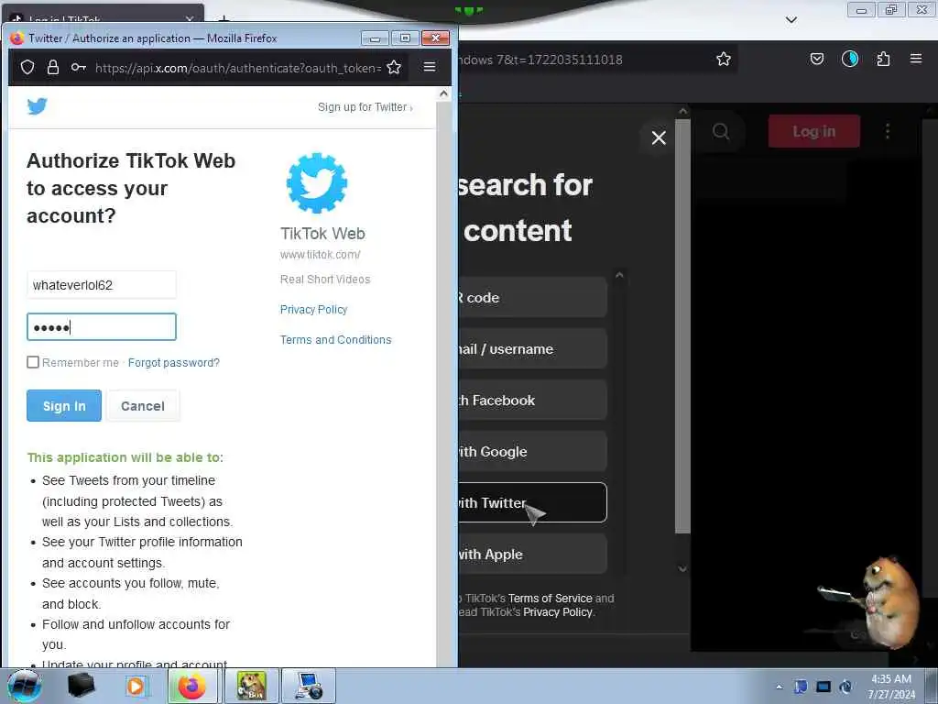Open the Pocket save icon in main toolbar
938x704 pixels.
coord(816,59)
